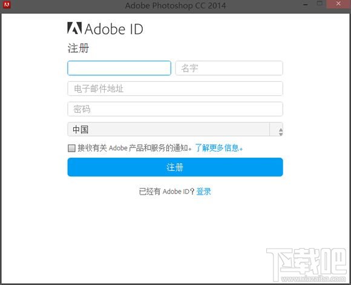Click the 注册 heading above the form
This screenshot has height=285, width=351.
pyautogui.click(x=78, y=49)
